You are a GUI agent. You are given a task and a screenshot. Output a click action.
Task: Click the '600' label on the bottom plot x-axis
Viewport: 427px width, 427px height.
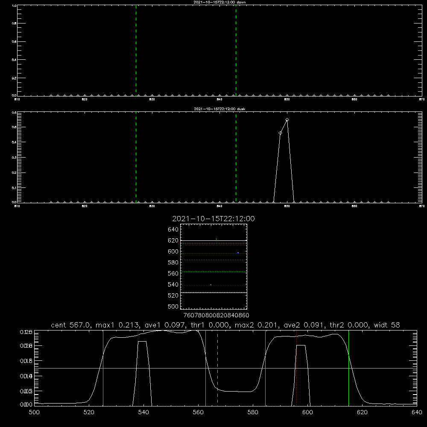pos(307,412)
